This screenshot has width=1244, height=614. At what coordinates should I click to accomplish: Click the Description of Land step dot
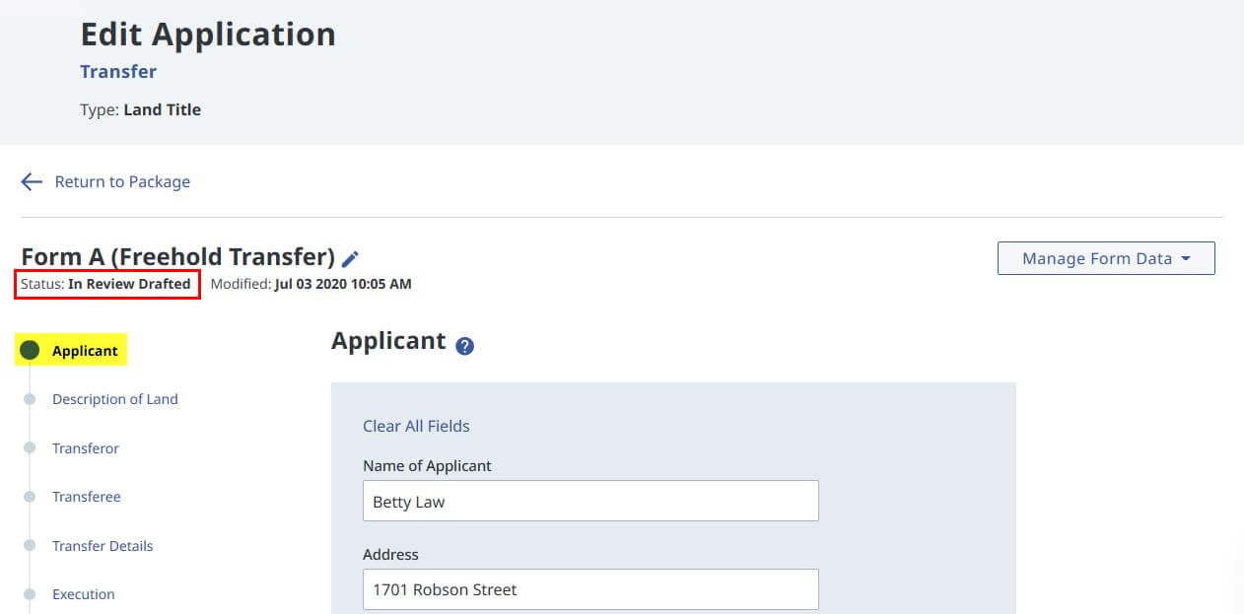point(30,399)
